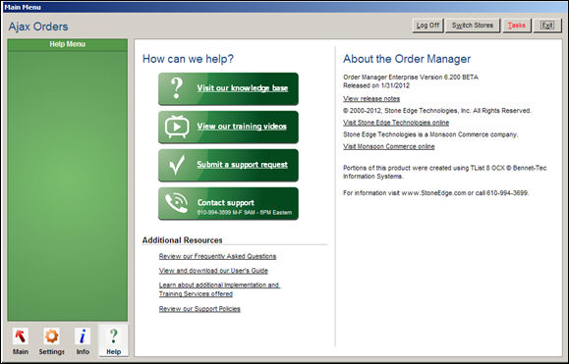Screen dimensions: 569x364
Task: Open Implementation and Training Services link
Action: [219, 289]
